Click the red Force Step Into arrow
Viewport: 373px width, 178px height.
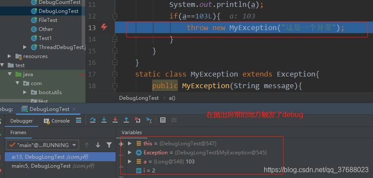[115, 120]
